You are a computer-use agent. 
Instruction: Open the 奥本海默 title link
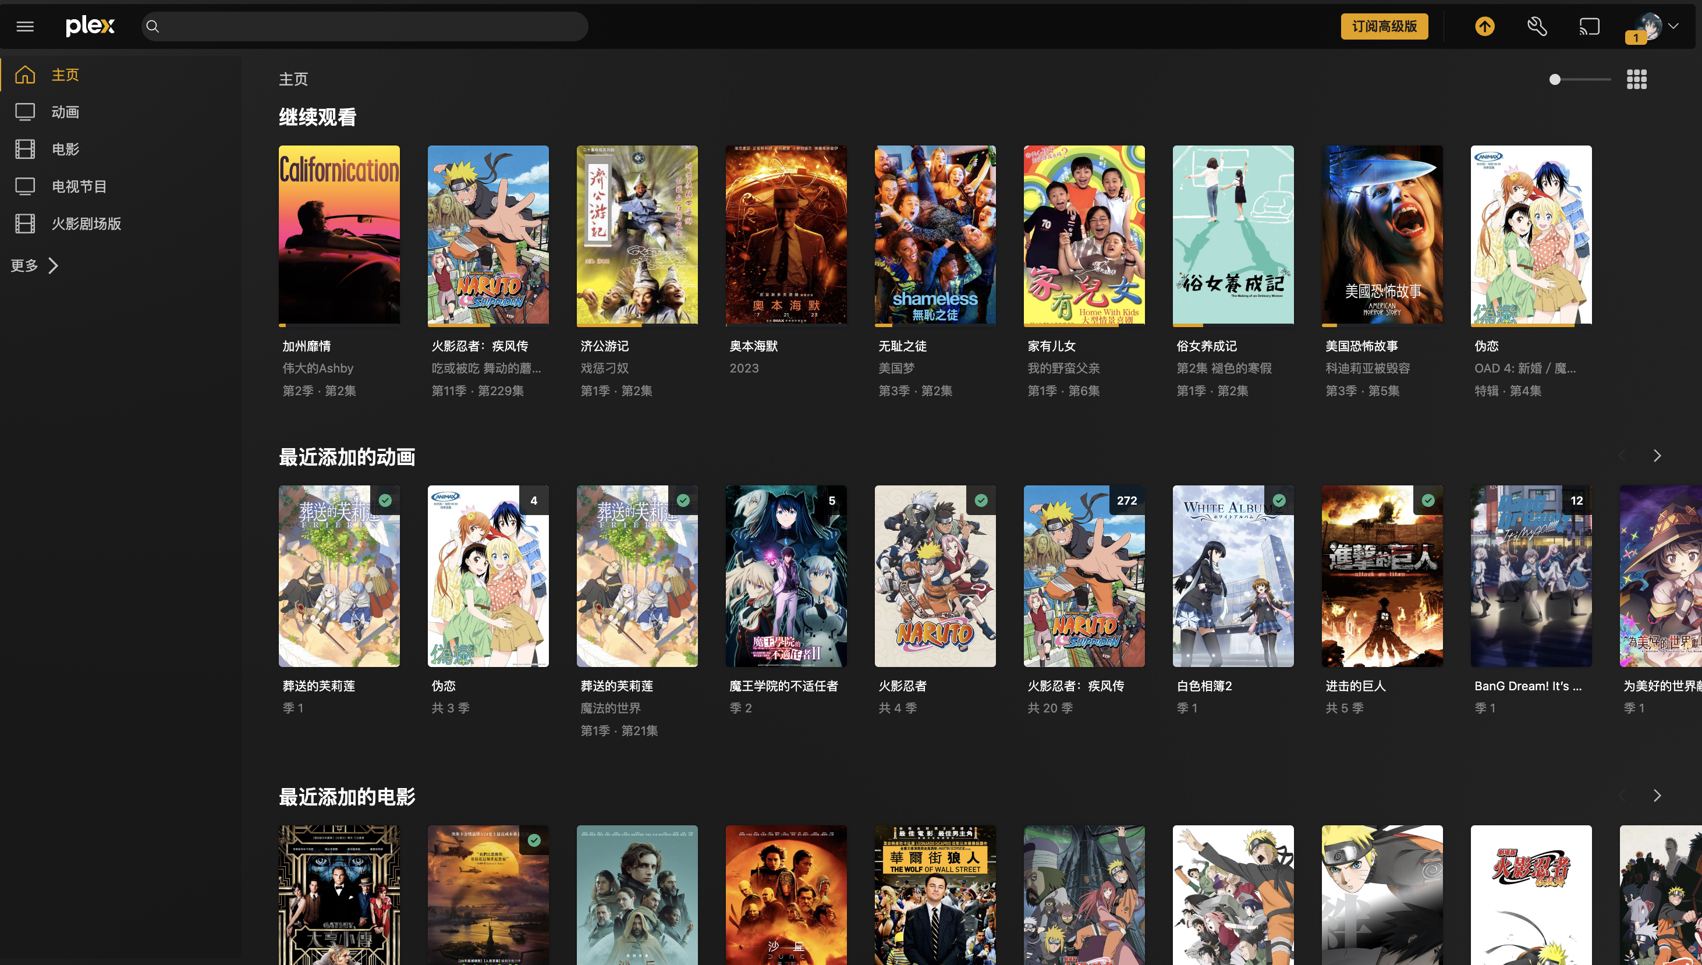click(x=753, y=346)
